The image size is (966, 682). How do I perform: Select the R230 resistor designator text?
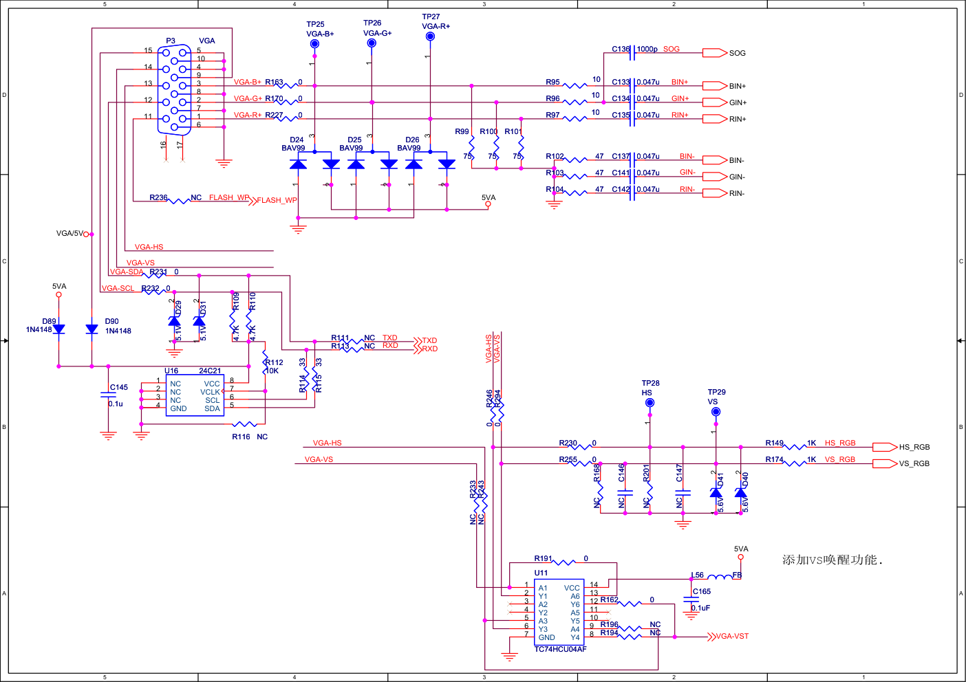(568, 443)
